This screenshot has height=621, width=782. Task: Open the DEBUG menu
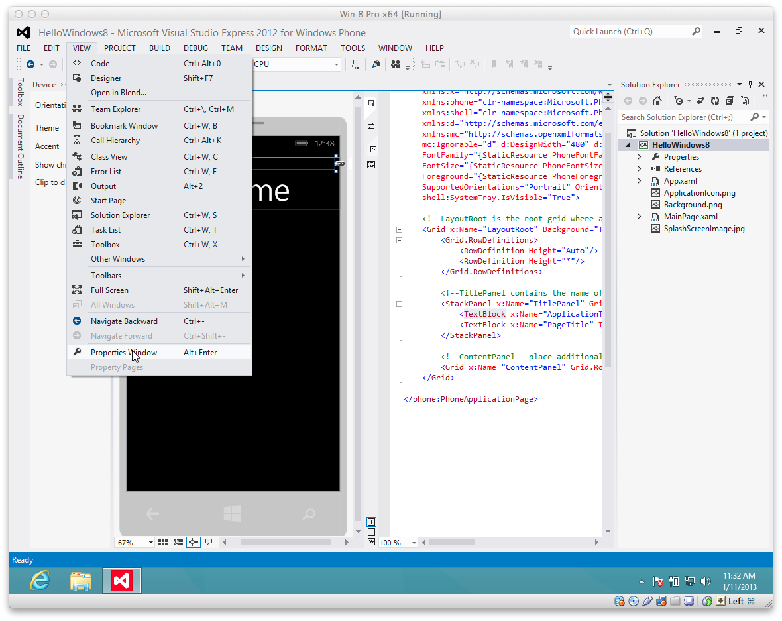point(195,48)
